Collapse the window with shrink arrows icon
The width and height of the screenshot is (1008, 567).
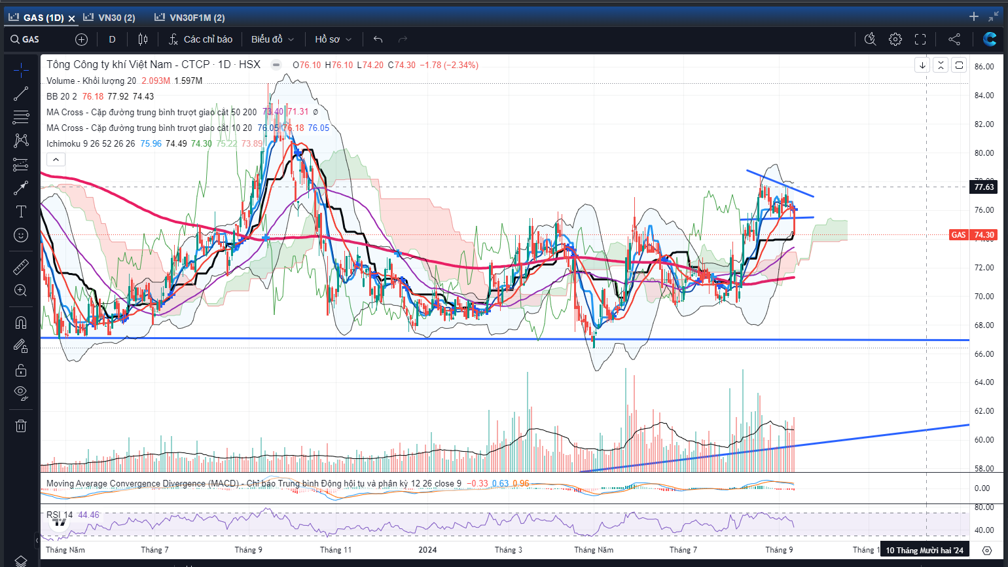(994, 16)
